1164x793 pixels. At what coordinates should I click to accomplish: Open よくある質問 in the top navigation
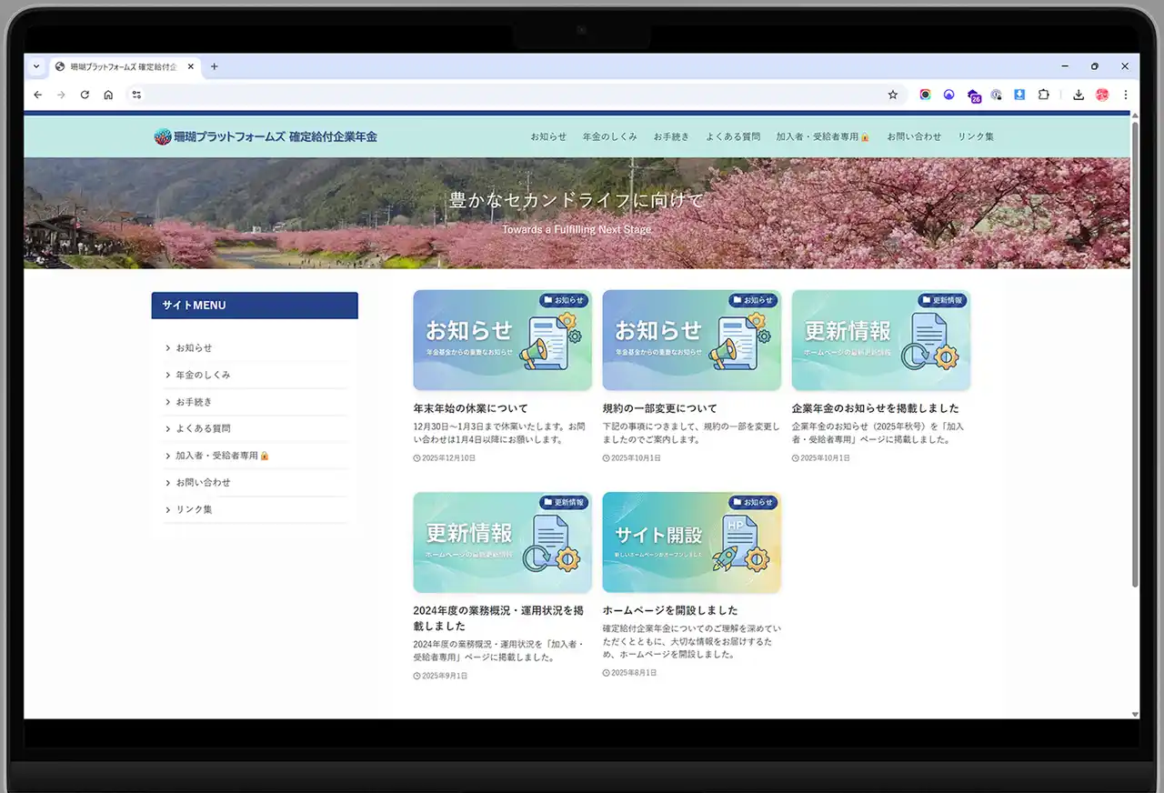point(732,136)
